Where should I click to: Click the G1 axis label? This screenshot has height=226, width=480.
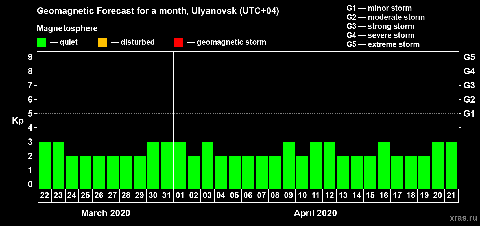(x=469, y=114)
